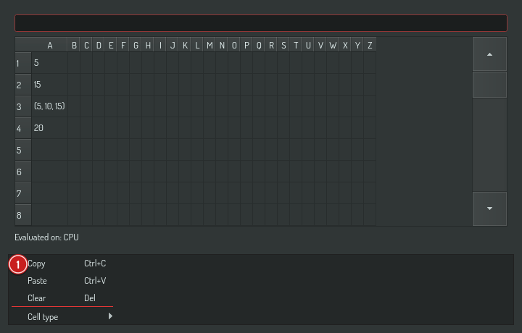This screenshot has height=333, width=522.
Task: Select column header N
Action: tap(222, 45)
